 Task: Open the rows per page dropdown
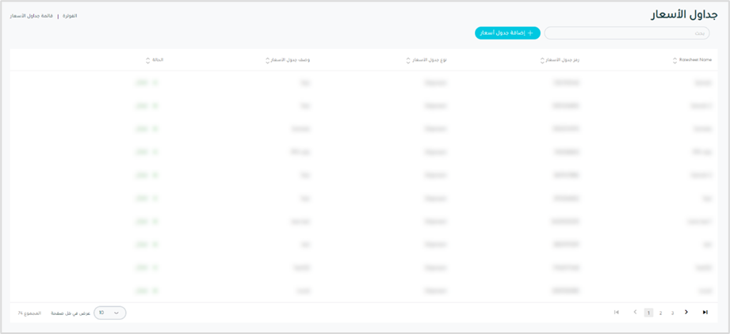pyautogui.click(x=109, y=313)
